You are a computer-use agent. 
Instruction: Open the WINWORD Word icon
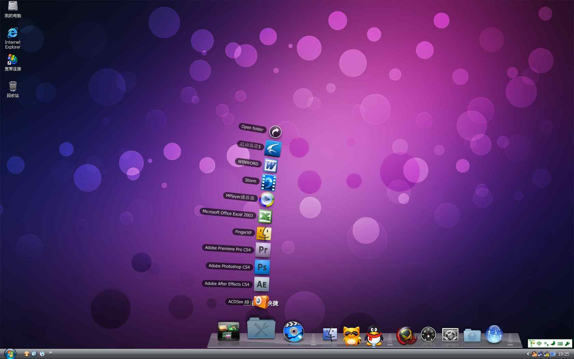coord(270,166)
